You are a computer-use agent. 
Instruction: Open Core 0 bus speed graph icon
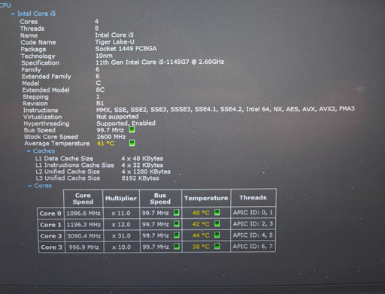pos(177,213)
